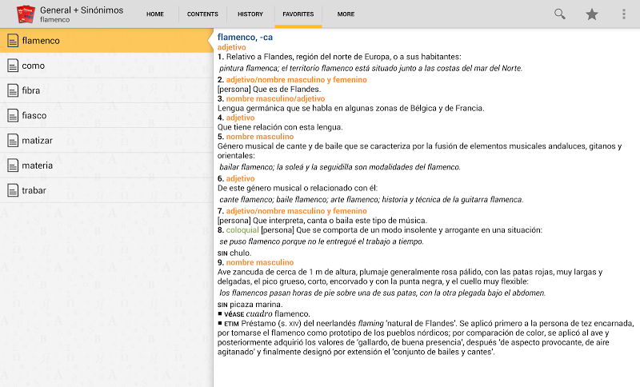Click the example 'los flamencos pasan horas' sentence
Viewport: 640px width, 387px height.
coord(382,293)
